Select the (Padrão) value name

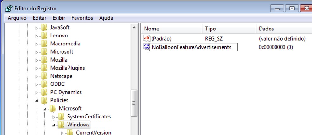pos(161,39)
